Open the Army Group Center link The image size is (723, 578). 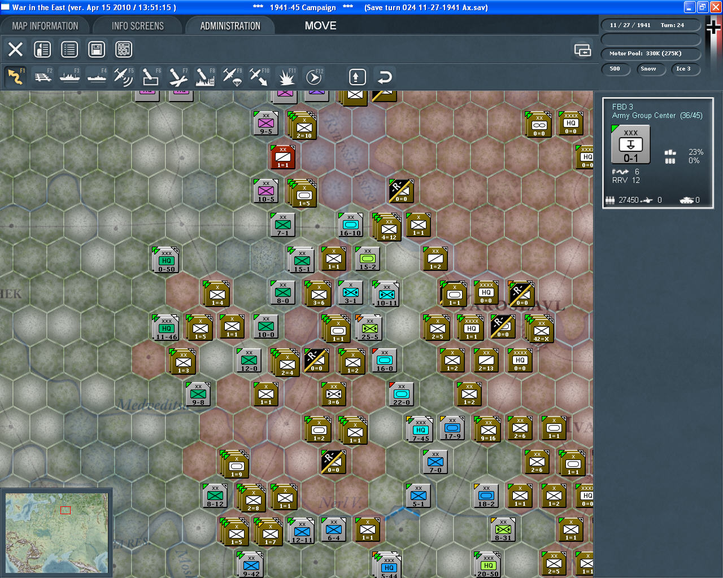click(643, 116)
